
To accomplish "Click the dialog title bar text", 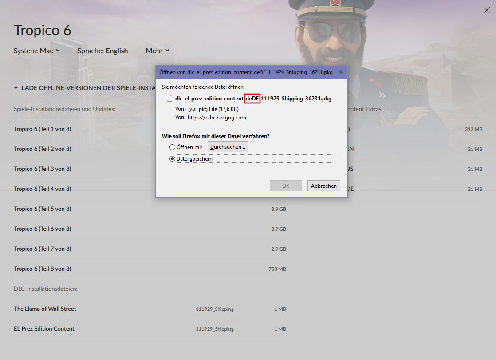I will [246, 72].
